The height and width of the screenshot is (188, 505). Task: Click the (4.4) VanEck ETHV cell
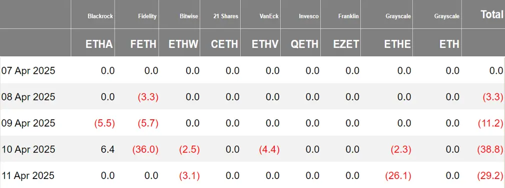coord(268,150)
